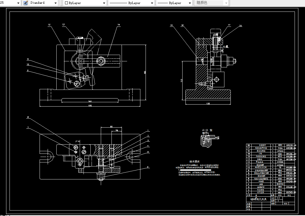Click the 1:1 scale cell in title block
Viewport: 305px width, 216px height.
278,198
